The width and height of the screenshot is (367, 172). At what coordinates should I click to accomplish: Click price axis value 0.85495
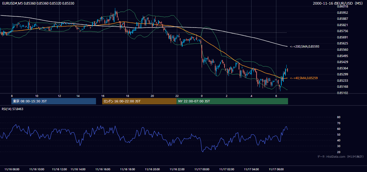pos(342,56)
